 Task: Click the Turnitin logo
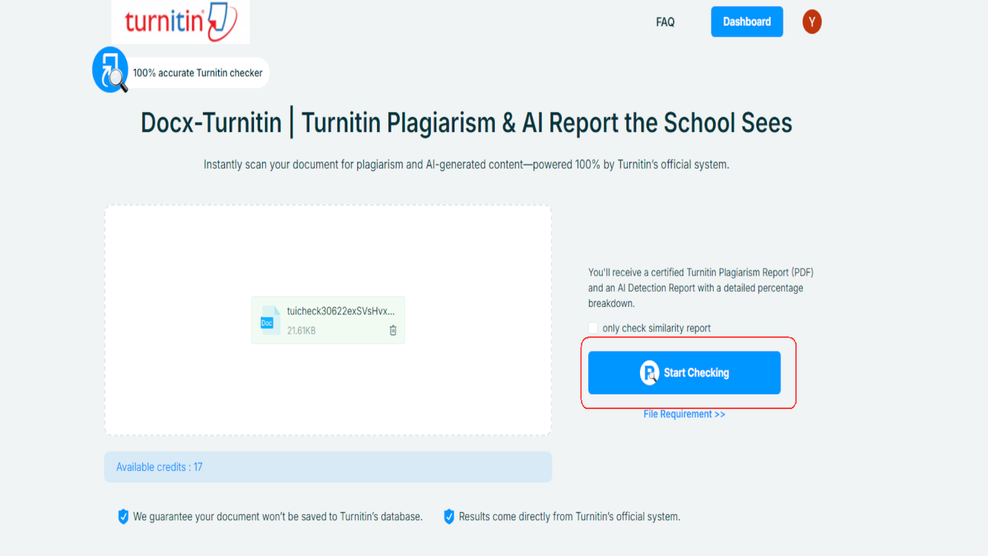click(181, 22)
